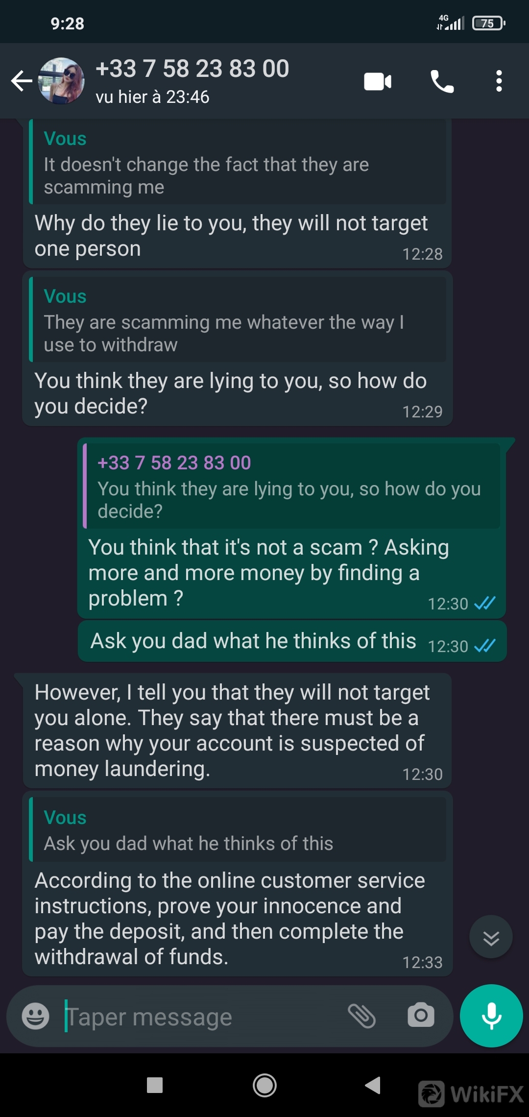Screen dimensions: 529x1117
Task: Tap the back arrow to leave chat
Action: [x=22, y=81]
